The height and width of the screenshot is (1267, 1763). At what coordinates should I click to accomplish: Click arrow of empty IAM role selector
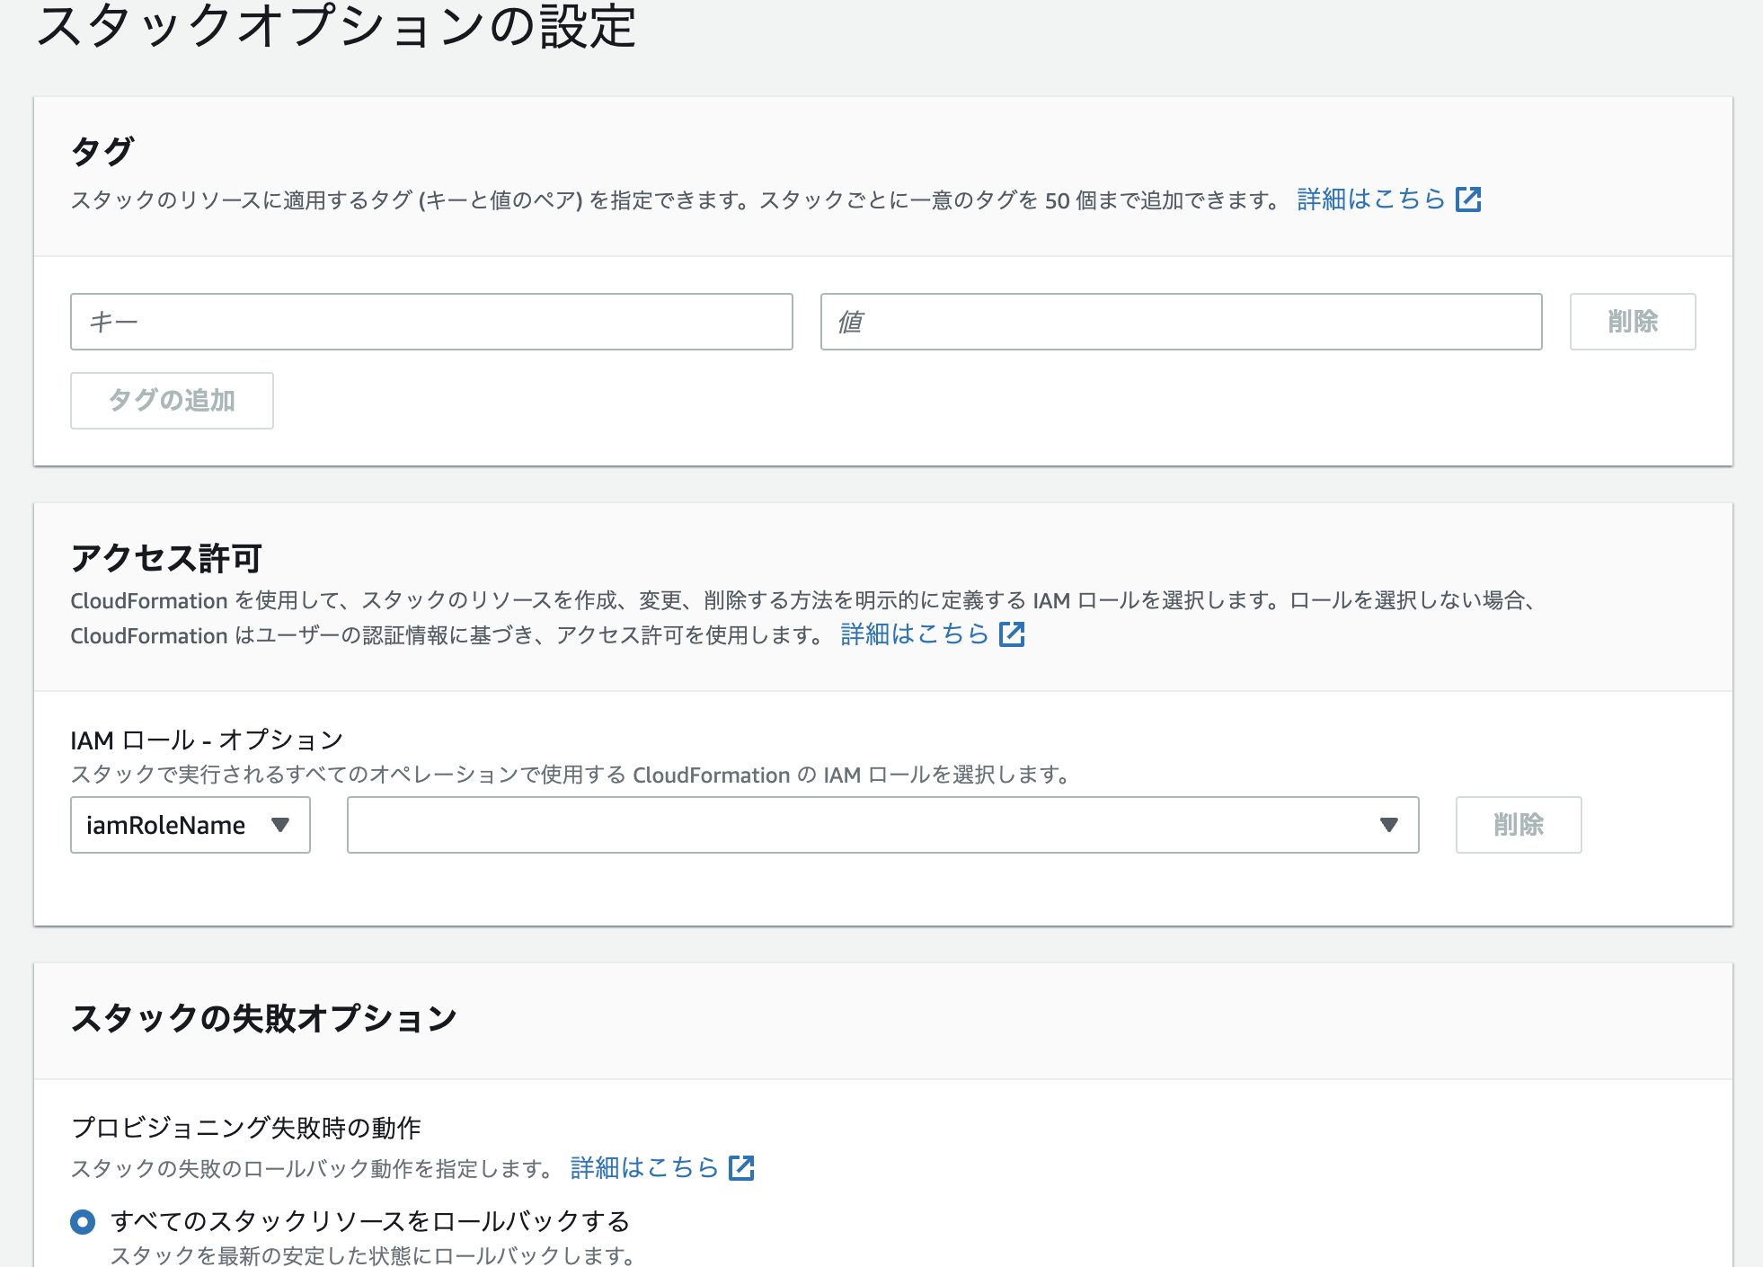pos(1388,825)
